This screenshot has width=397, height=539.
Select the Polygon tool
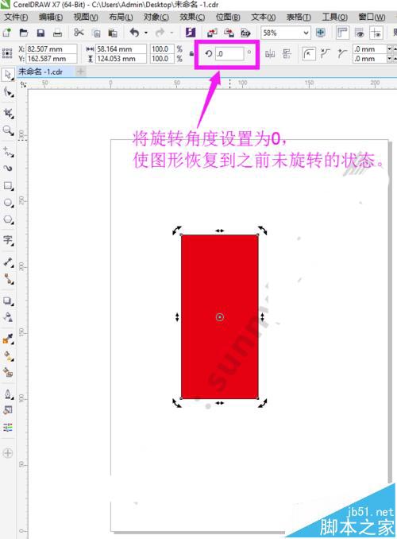tap(8, 219)
